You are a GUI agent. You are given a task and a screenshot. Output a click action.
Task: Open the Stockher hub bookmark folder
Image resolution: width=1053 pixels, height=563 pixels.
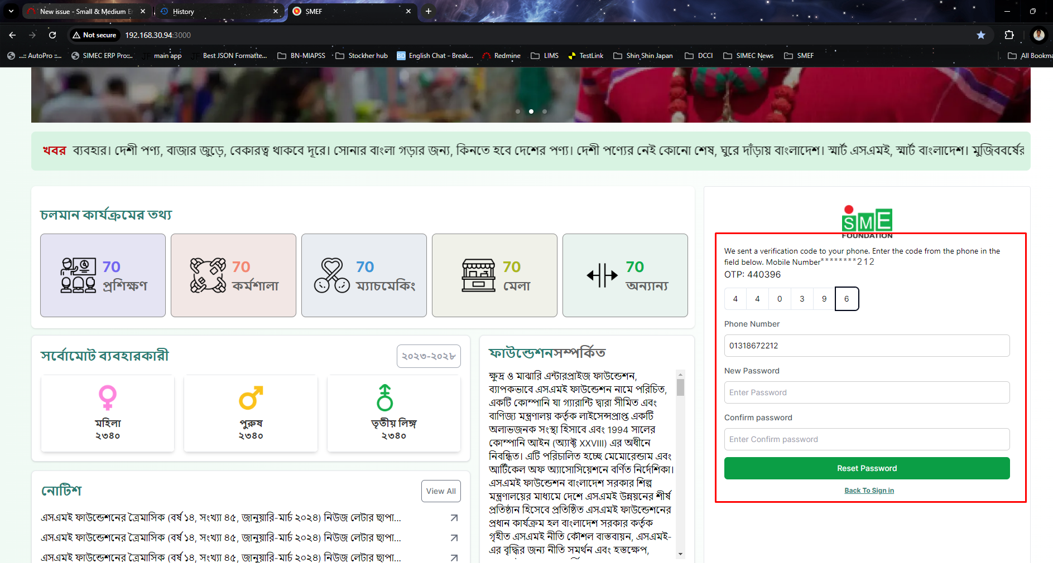point(362,56)
